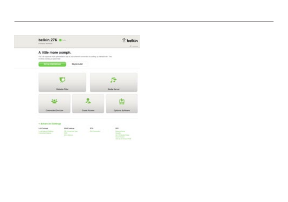Open Security link under WiFi
The height and width of the screenshot is (202, 288).
[x=118, y=133]
